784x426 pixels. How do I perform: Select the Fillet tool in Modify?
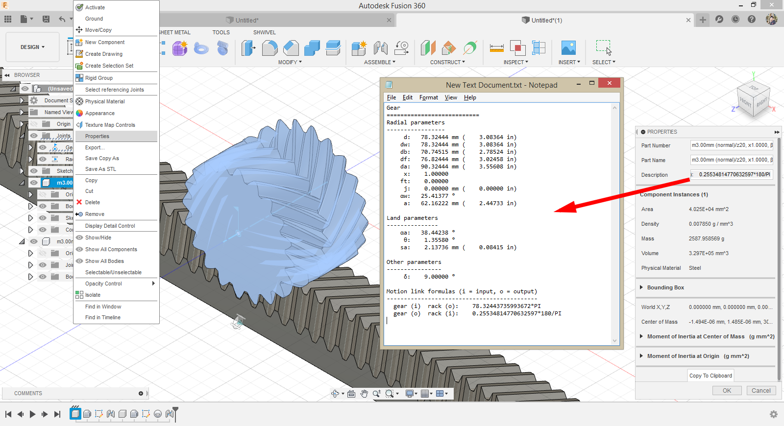[x=269, y=48]
